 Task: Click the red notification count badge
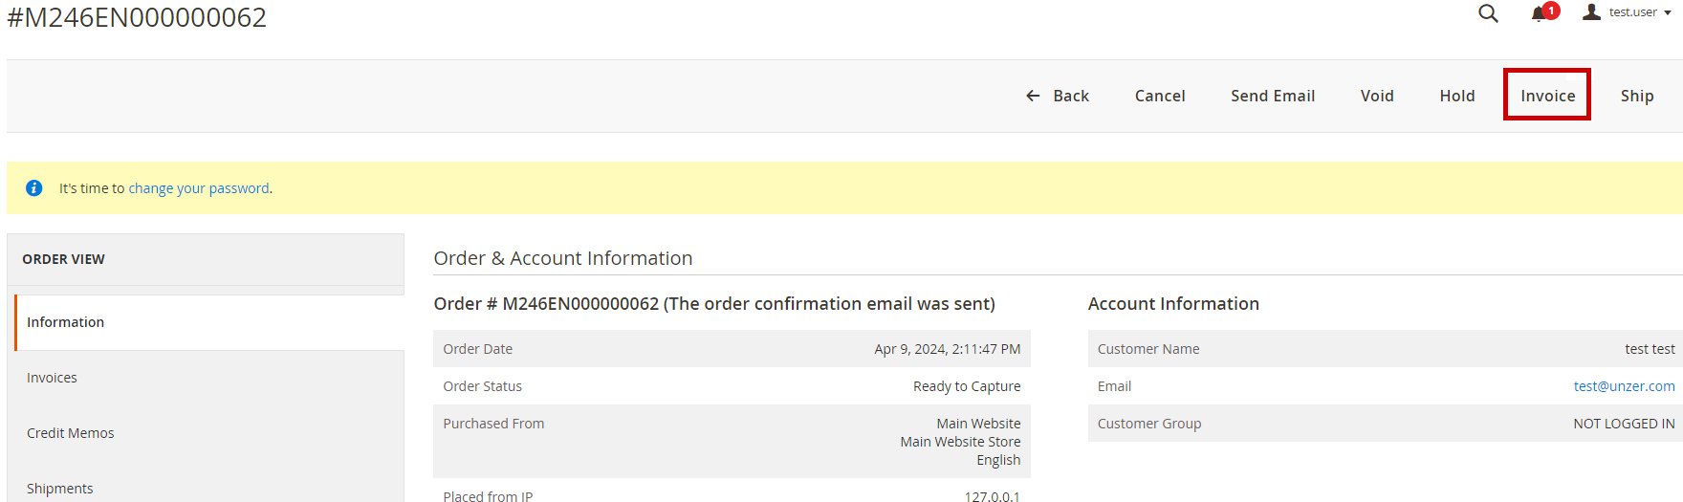tap(1551, 11)
